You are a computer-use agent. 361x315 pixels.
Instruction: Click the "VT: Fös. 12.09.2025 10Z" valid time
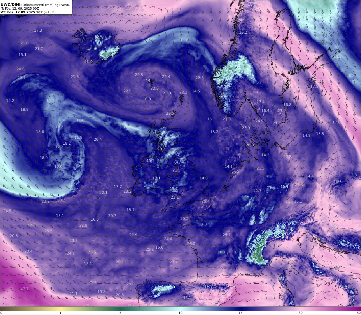click(21, 12)
